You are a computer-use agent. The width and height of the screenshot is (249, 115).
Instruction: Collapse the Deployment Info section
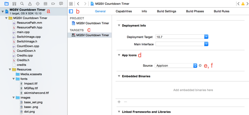[119, 25]
